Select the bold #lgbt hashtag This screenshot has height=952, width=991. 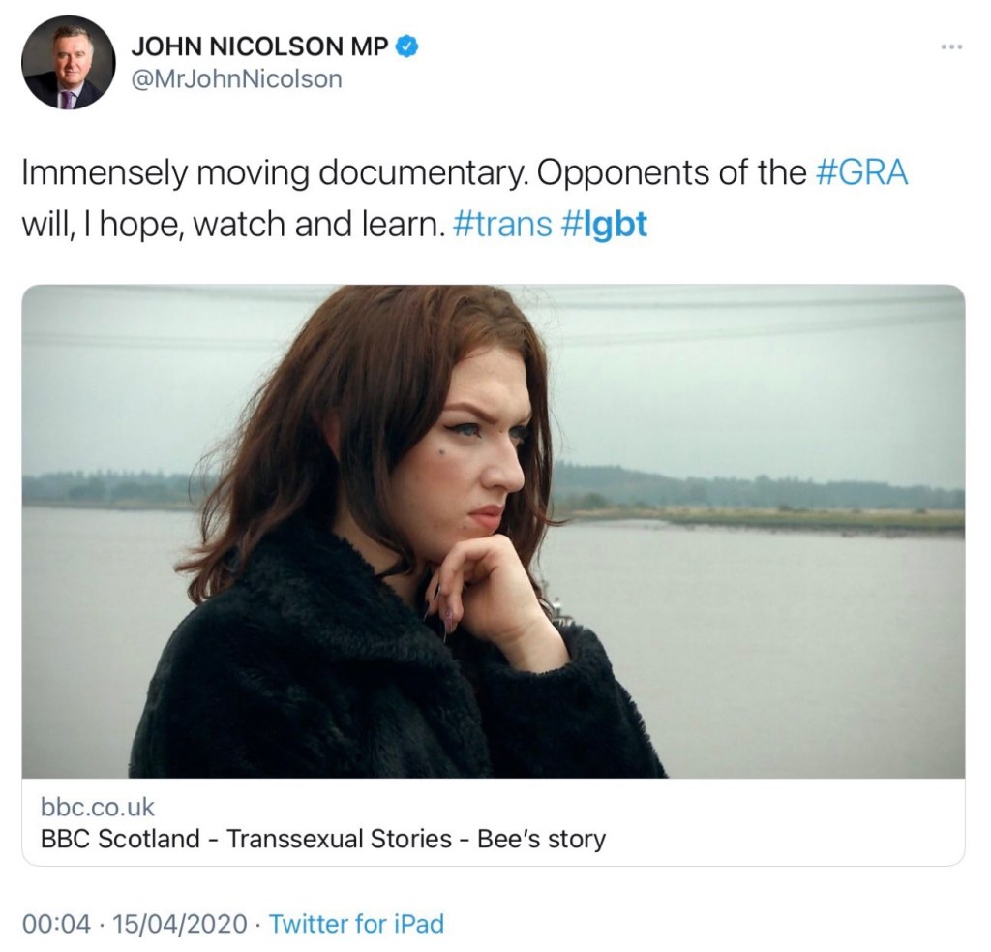click(605, 226)
